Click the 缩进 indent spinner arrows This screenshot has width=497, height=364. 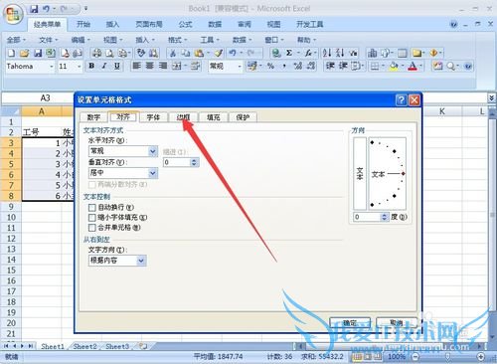point(194,162)
